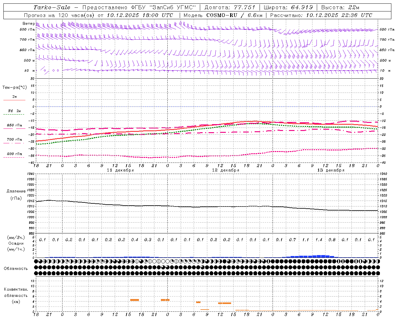Click the longitude value Долгота: 77.751
This screenshot has width=396, height=317.
230,7
